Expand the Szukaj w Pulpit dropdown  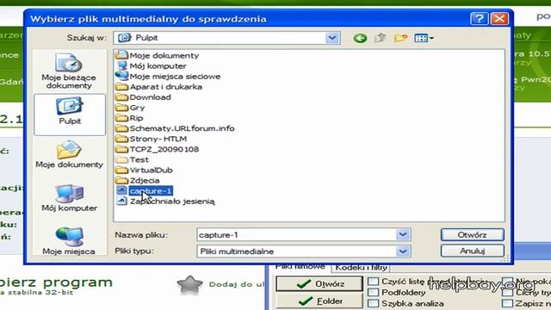[332, 38]
